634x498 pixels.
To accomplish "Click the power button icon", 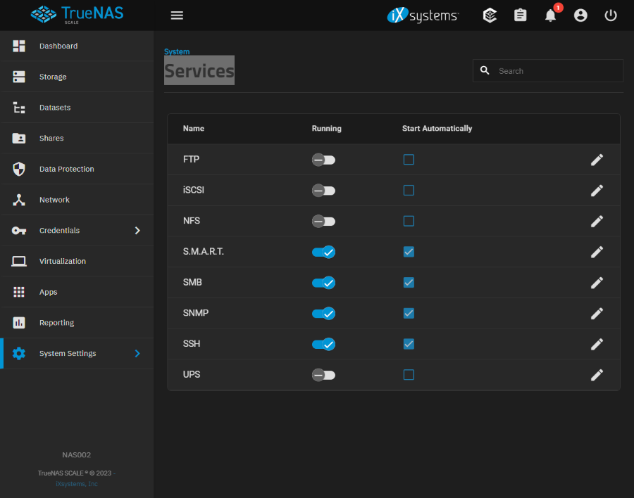I will pyautogui.click(x=611, y=15).
